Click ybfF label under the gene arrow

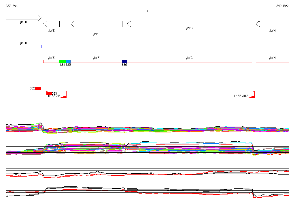pyautogui.click(x=96, y=34)
